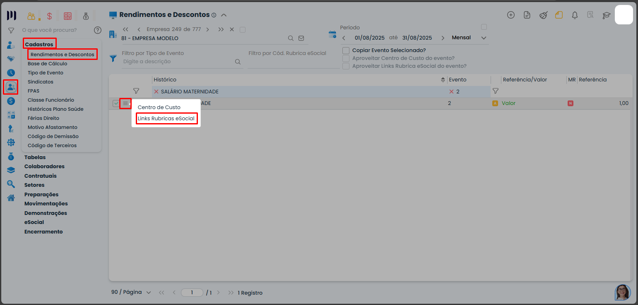The image size is (638, 305).
Task: Open the Mensal period dropdown
Action: coord(469,38)
